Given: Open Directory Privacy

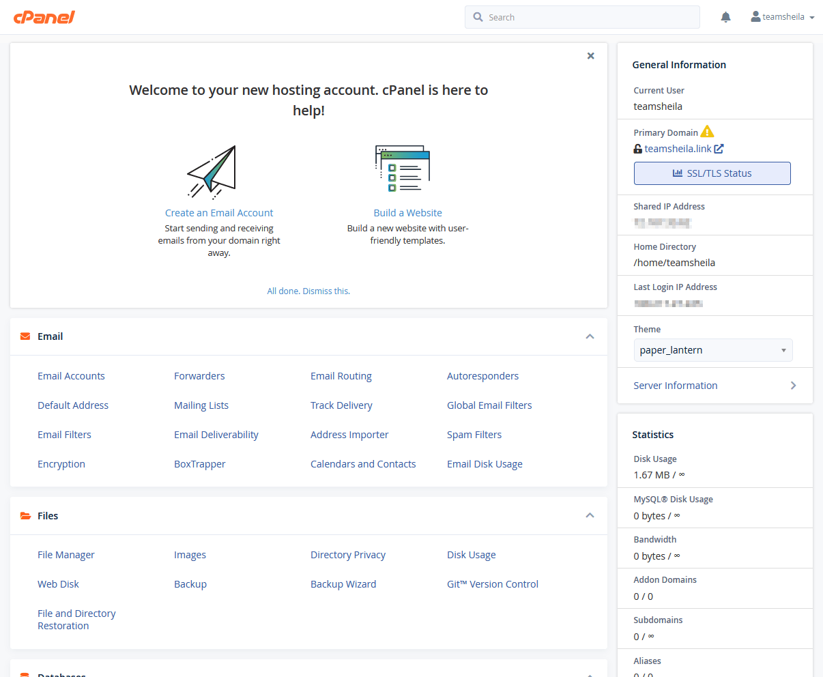Looking at the screenshot, I should (348, 555).
